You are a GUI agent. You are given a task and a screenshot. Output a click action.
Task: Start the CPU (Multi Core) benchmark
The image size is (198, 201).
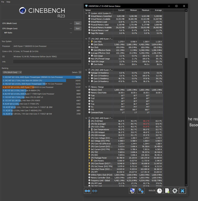78,23
